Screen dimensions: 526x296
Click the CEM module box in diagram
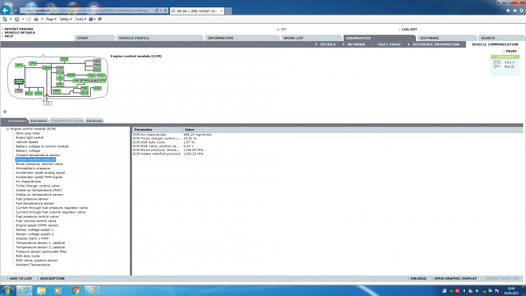(46, 68)
